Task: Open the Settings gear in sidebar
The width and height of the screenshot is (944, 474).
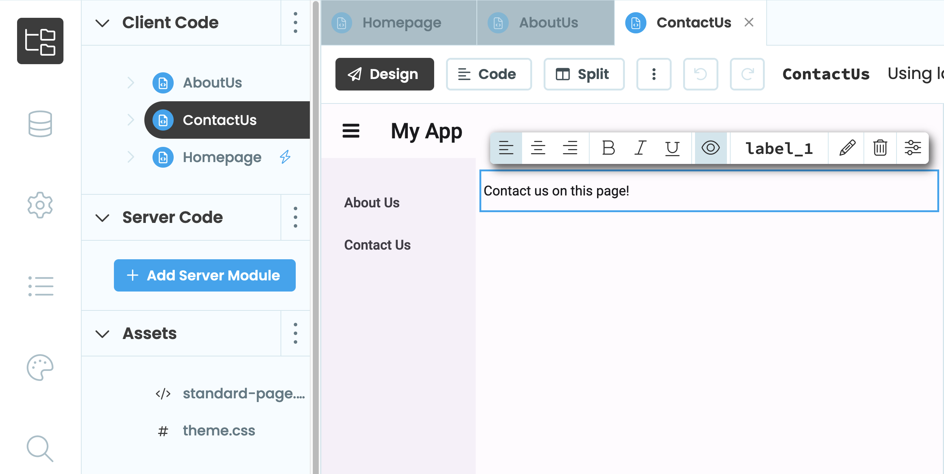Action: 40,205
